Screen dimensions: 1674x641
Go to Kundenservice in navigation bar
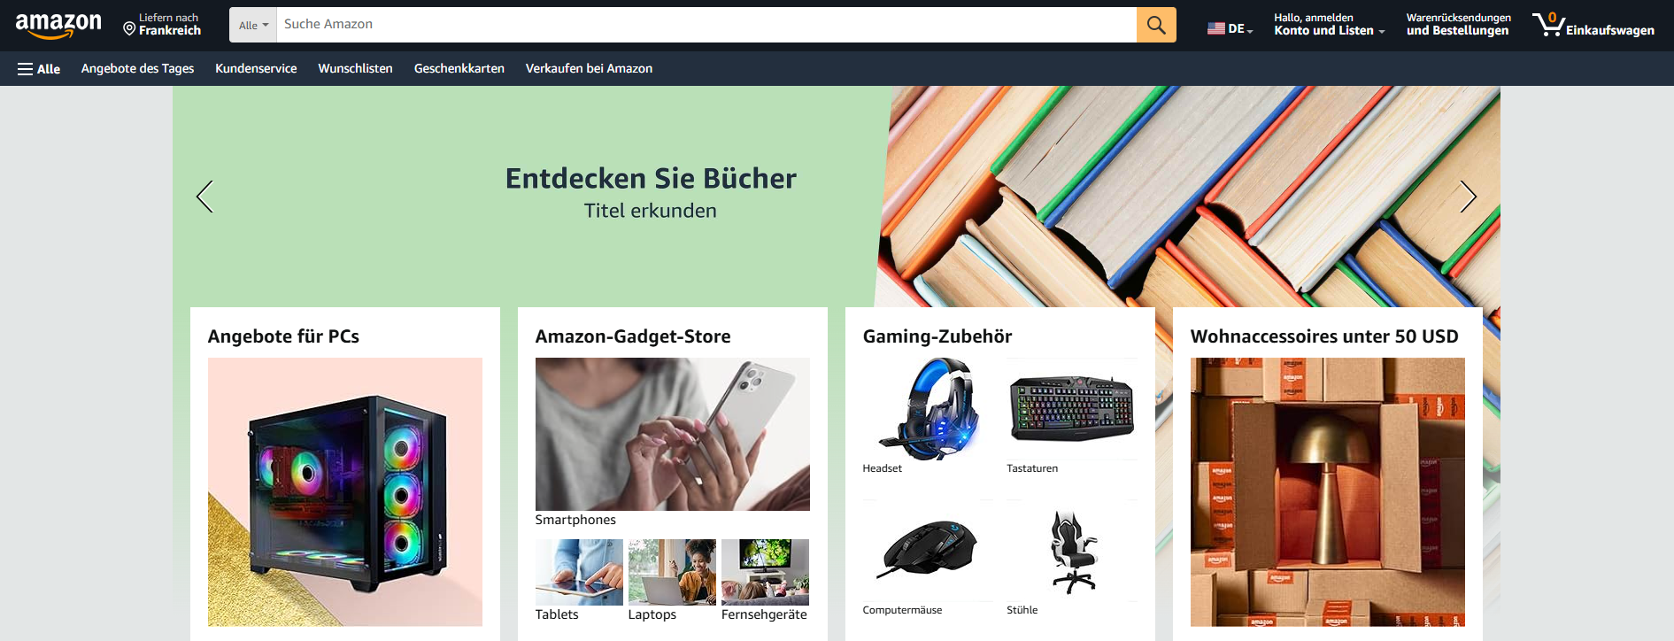[256, 68]
